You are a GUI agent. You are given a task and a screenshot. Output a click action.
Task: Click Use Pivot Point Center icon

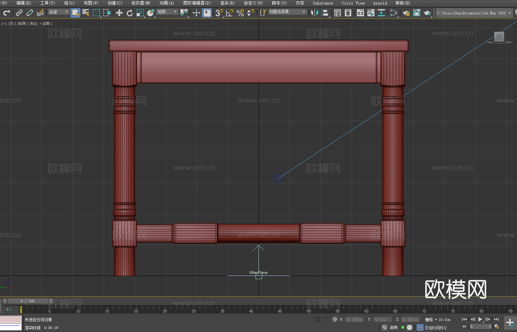(184, 13)
